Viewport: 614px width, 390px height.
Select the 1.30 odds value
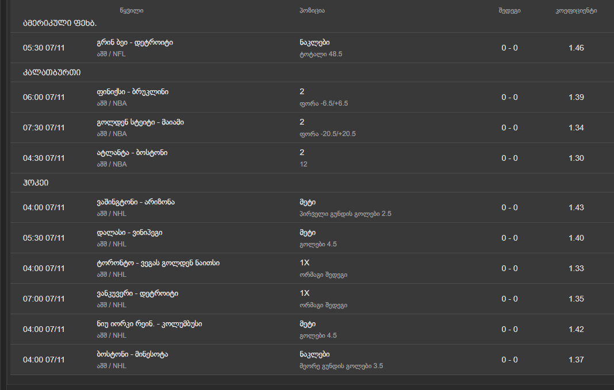576,158
